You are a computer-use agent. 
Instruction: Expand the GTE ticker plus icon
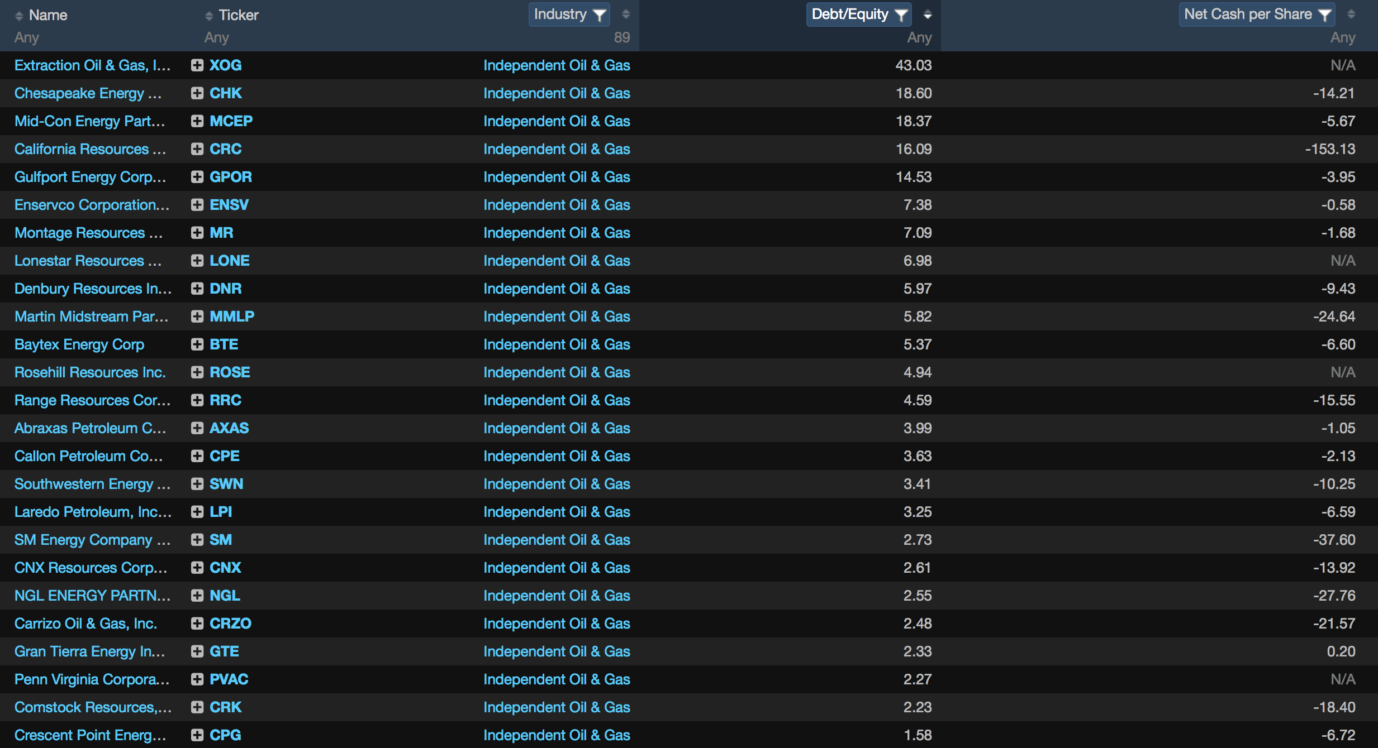pyautogui.click(x=197, y=651)
